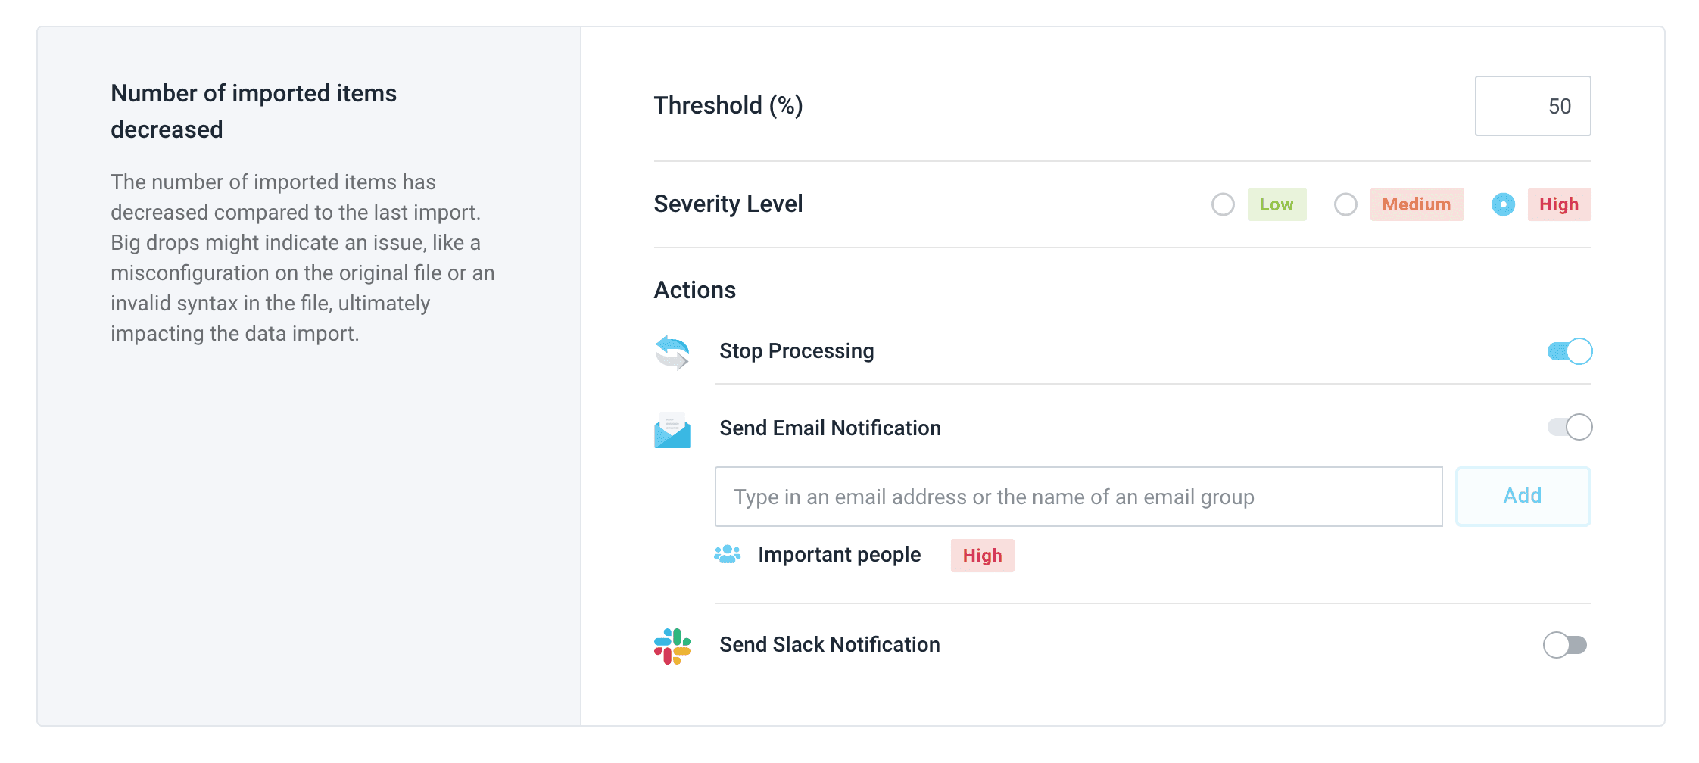The width and height of the screenshot is (1699, 763).
Task: Click the green Low severity badge
Action: coord(1277,204)
